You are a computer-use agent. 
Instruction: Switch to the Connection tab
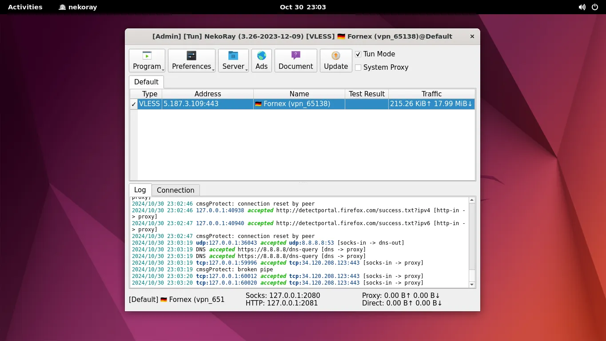(x=175, y=190)
